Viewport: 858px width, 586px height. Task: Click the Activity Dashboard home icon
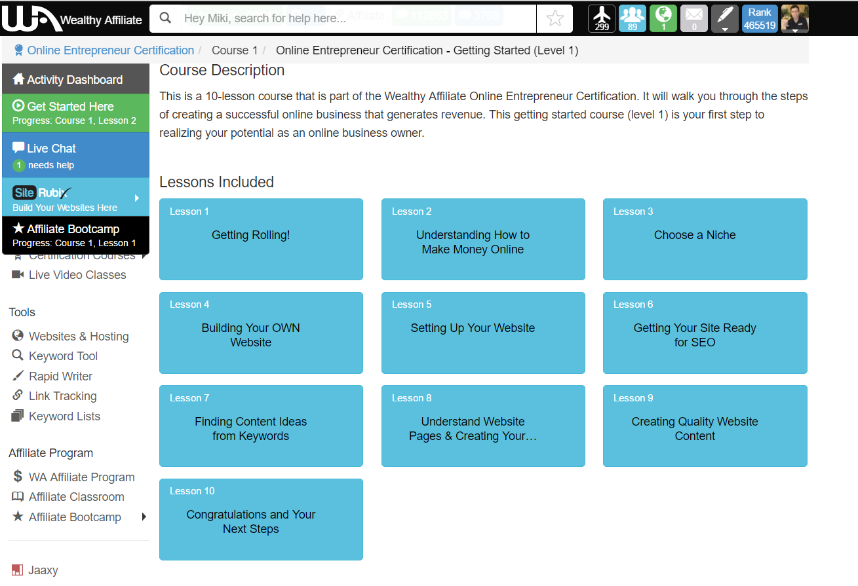18,79
